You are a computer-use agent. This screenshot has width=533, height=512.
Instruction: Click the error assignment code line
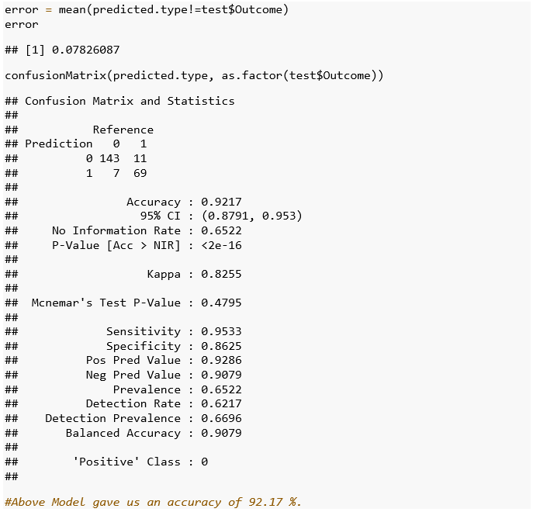(x=147, y=9)
